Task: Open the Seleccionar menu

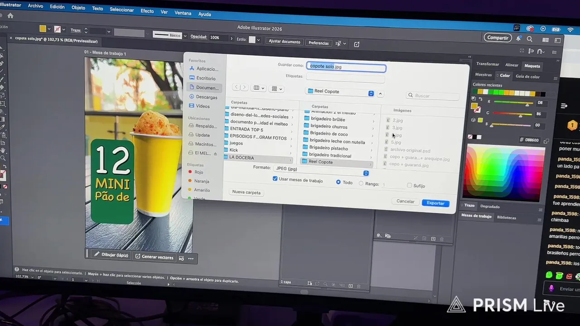Action: pos(122,10)
